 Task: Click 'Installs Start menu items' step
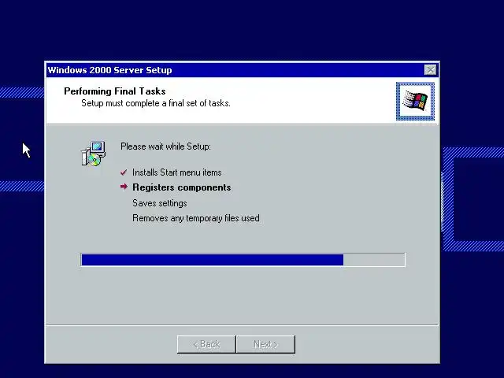(x=177, y=172)
